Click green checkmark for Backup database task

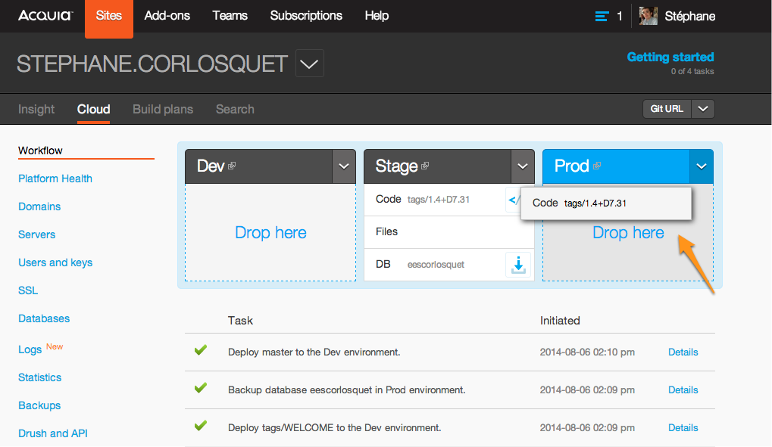pyautogui.click(x=201, y=388)
